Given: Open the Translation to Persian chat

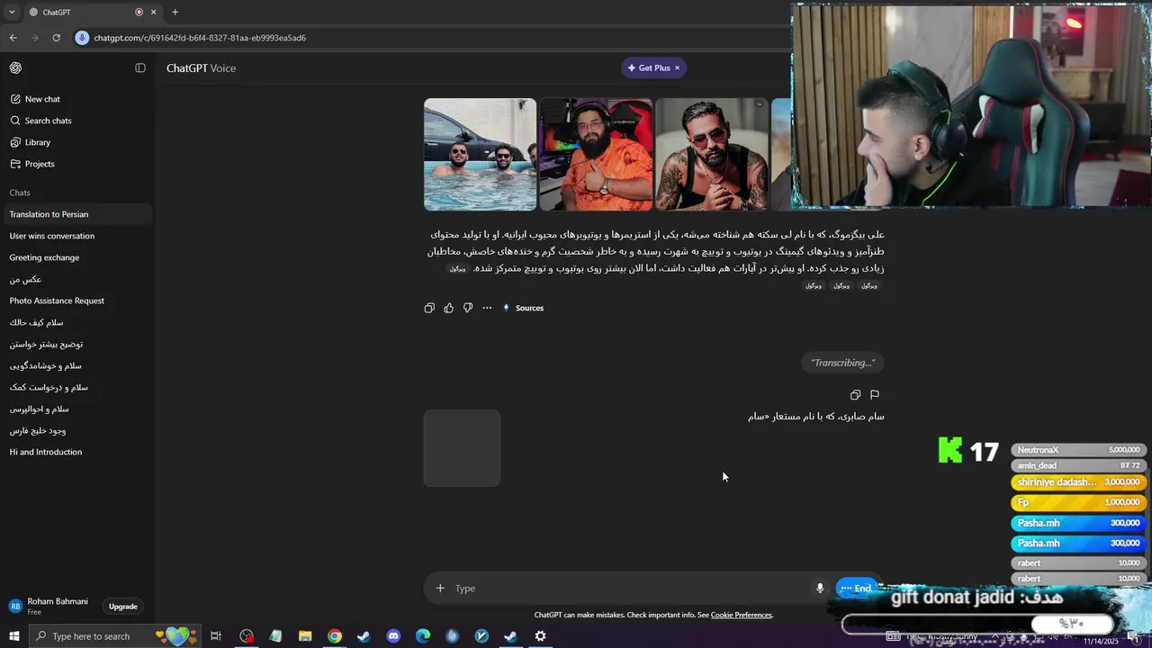Looking at the screenshot, I should point(76,214).
